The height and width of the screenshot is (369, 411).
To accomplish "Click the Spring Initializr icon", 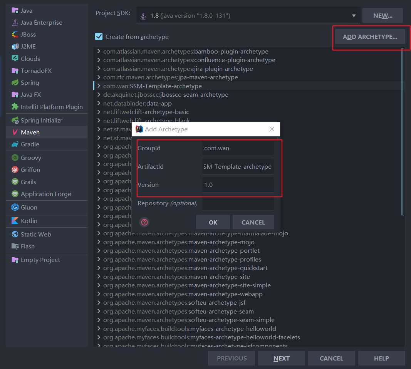I will [15, 120].
